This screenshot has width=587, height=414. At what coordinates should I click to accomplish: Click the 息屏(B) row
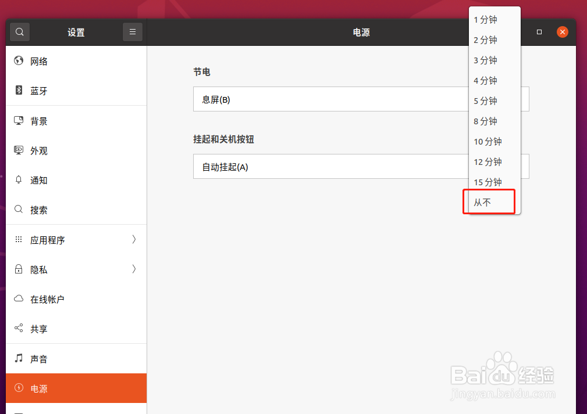pos(361,99)
